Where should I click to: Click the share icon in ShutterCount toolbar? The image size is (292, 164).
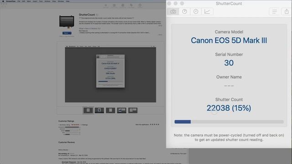point(287,11)
